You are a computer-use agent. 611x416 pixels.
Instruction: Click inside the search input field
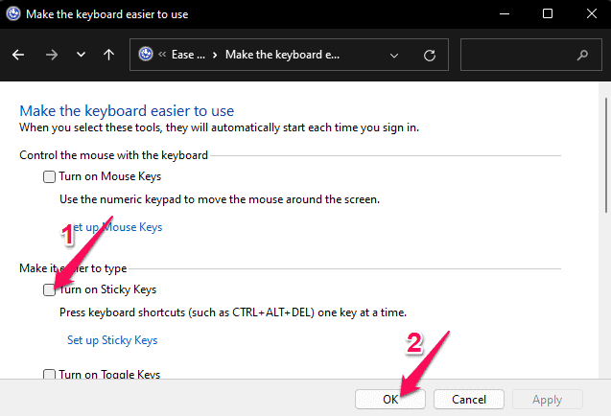518,55
